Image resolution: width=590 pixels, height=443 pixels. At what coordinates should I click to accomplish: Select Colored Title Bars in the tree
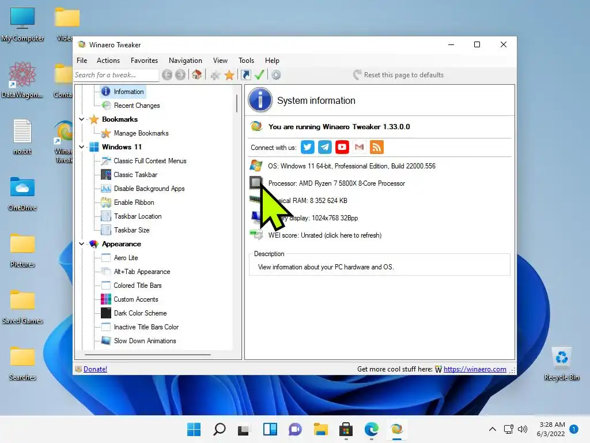(138, 285)
